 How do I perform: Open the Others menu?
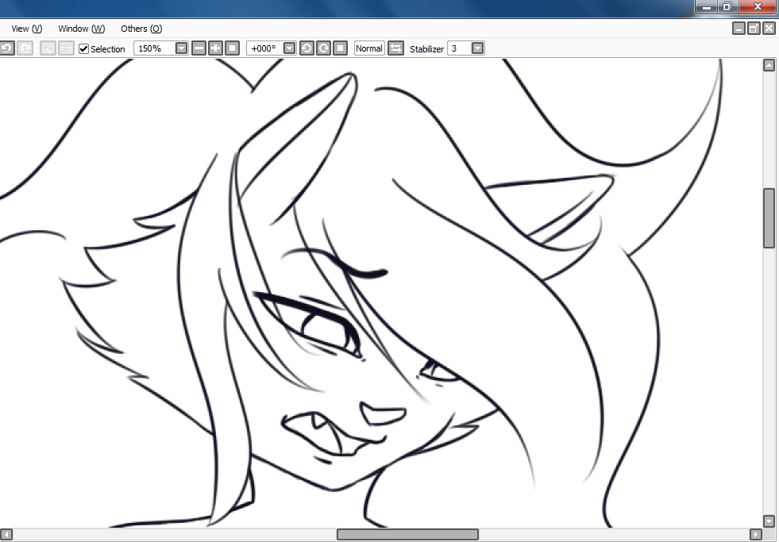[x=141, y=29]
